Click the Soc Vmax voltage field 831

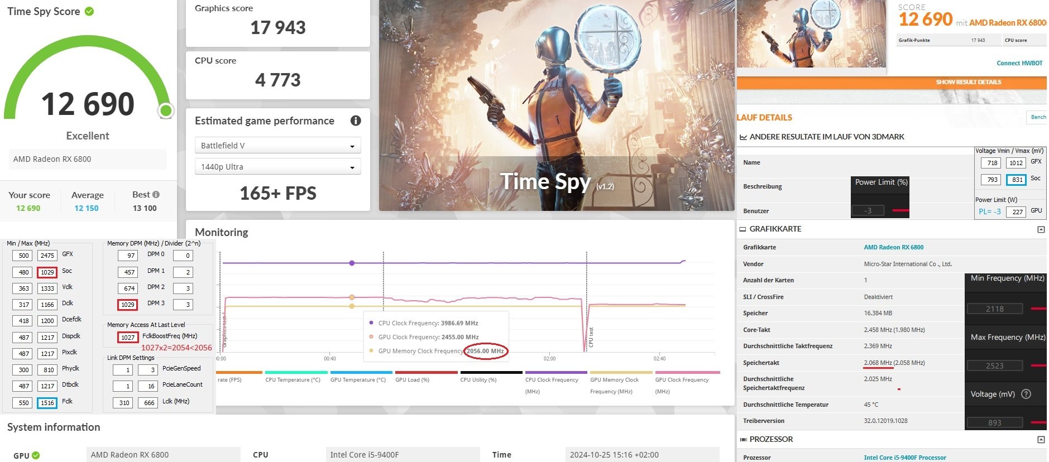click(1016, 180)
